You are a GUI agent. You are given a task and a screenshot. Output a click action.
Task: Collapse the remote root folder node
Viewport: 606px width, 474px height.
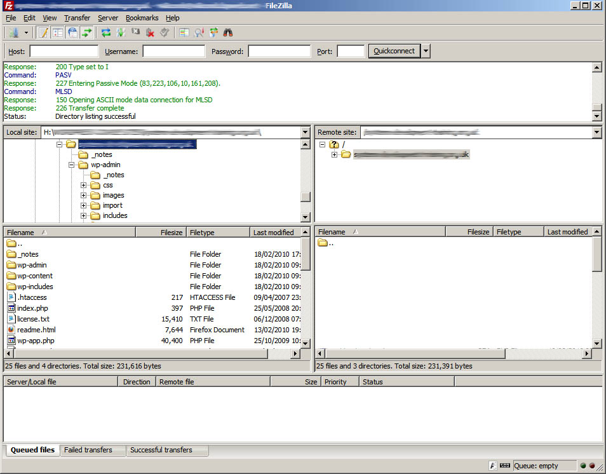point(322,145)
